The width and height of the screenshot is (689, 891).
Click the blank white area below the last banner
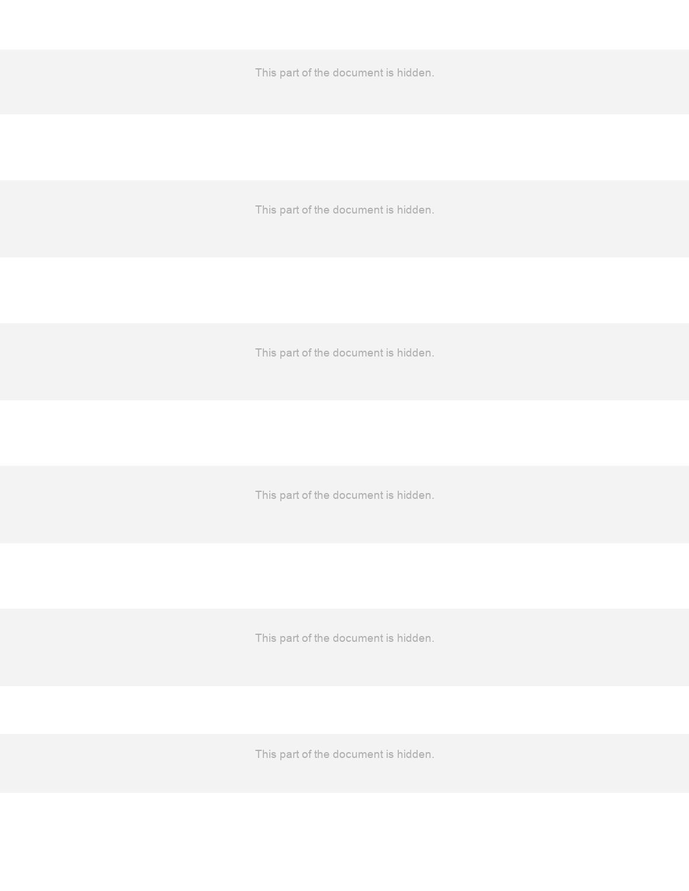344,842
